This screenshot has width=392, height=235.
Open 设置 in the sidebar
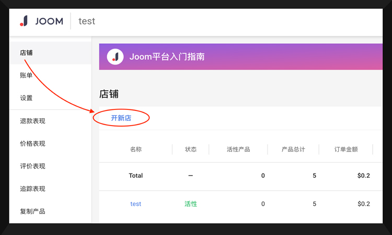26,98
